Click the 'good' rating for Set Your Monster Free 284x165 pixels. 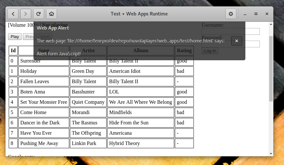pos(184,102)
